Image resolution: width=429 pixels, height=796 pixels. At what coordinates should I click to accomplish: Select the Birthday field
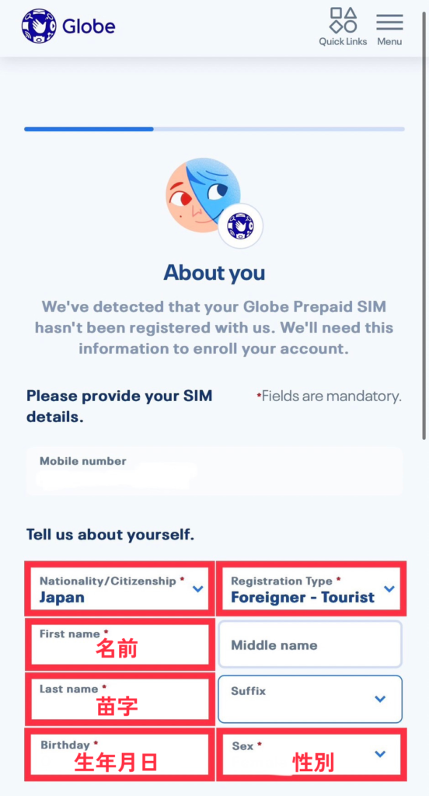click(119, 754)
